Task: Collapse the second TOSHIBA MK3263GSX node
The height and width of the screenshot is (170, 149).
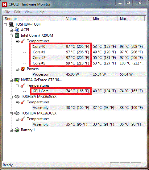Action: click(x=11, y=114)
